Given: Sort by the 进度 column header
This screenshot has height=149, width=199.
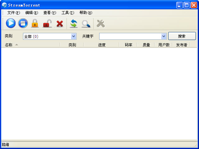Looking at the screenshot, I should tap(101, 45).
